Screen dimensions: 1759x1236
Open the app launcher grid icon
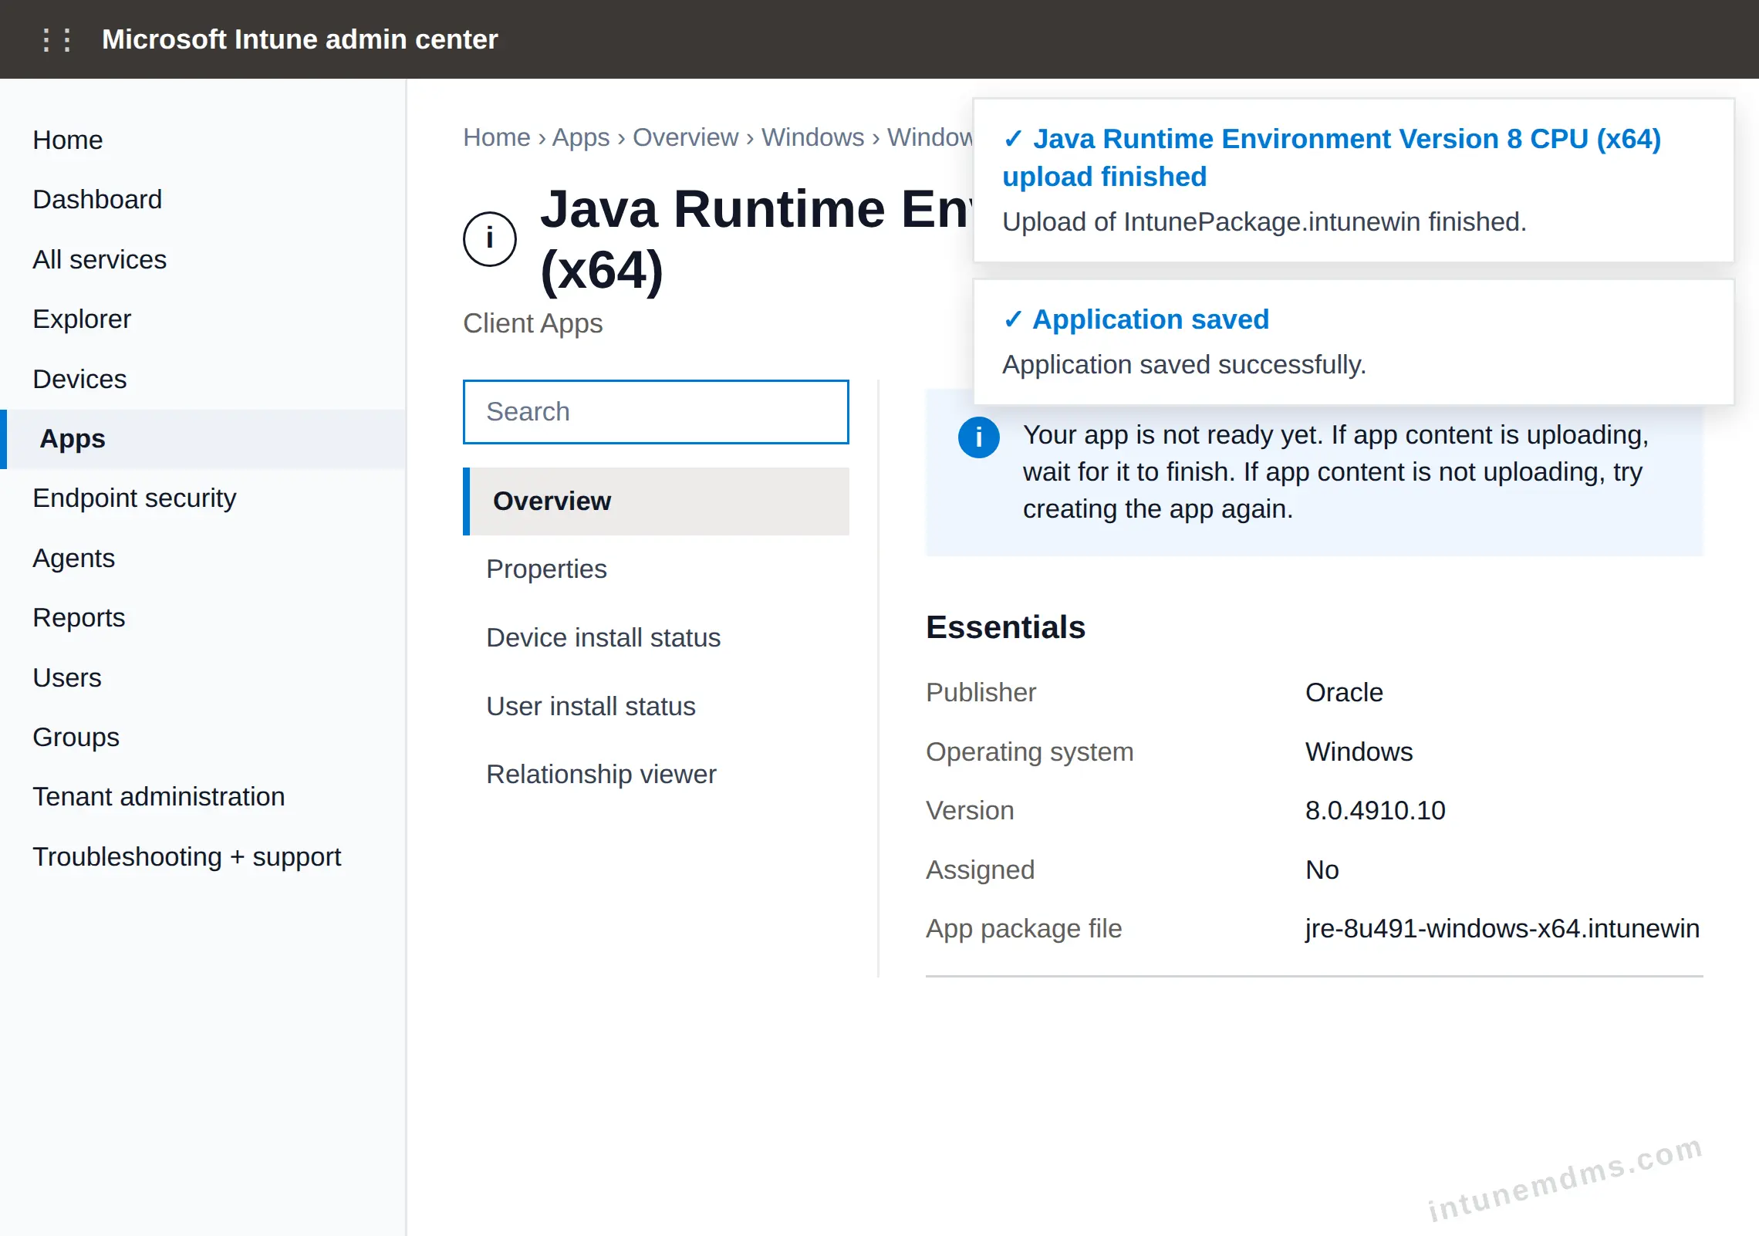pyautogui.click(x=56, y=39)
